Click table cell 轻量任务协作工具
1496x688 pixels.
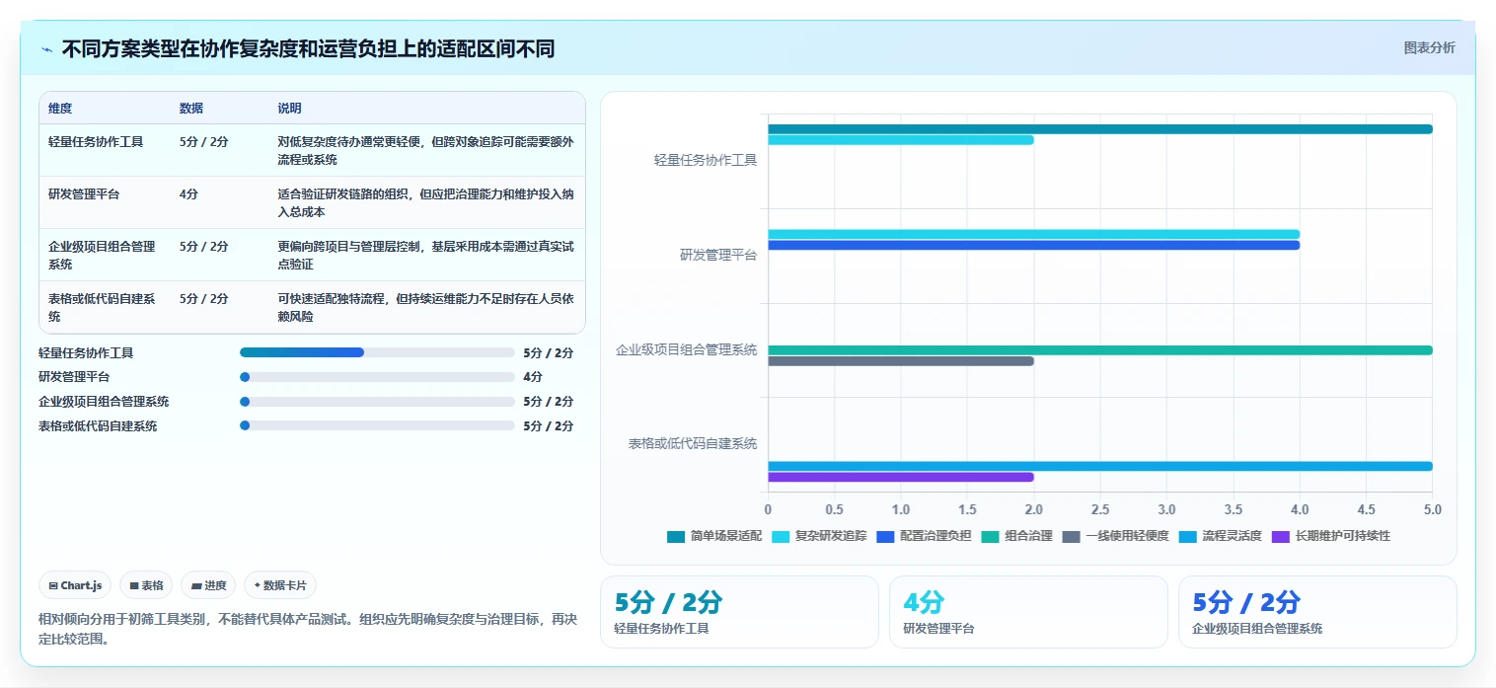point(96,141)
